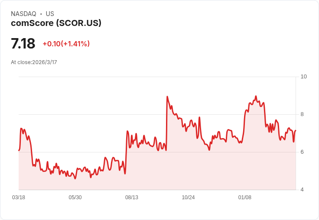Click the US market label
Image resolution: width=319 pixels, height=220 pixels.
tap(50, 14)
